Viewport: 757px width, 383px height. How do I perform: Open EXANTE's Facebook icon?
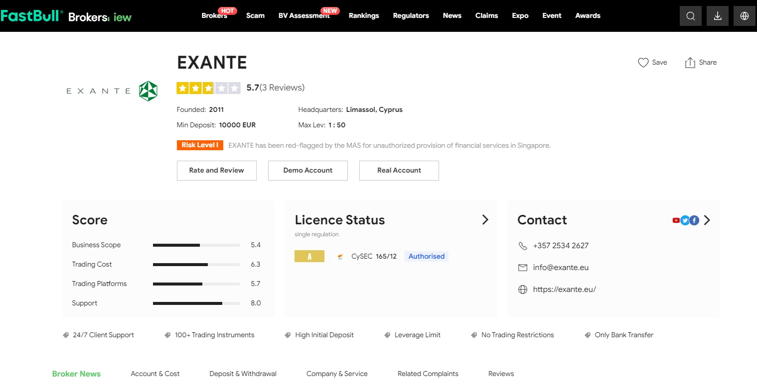coord(694,220)
